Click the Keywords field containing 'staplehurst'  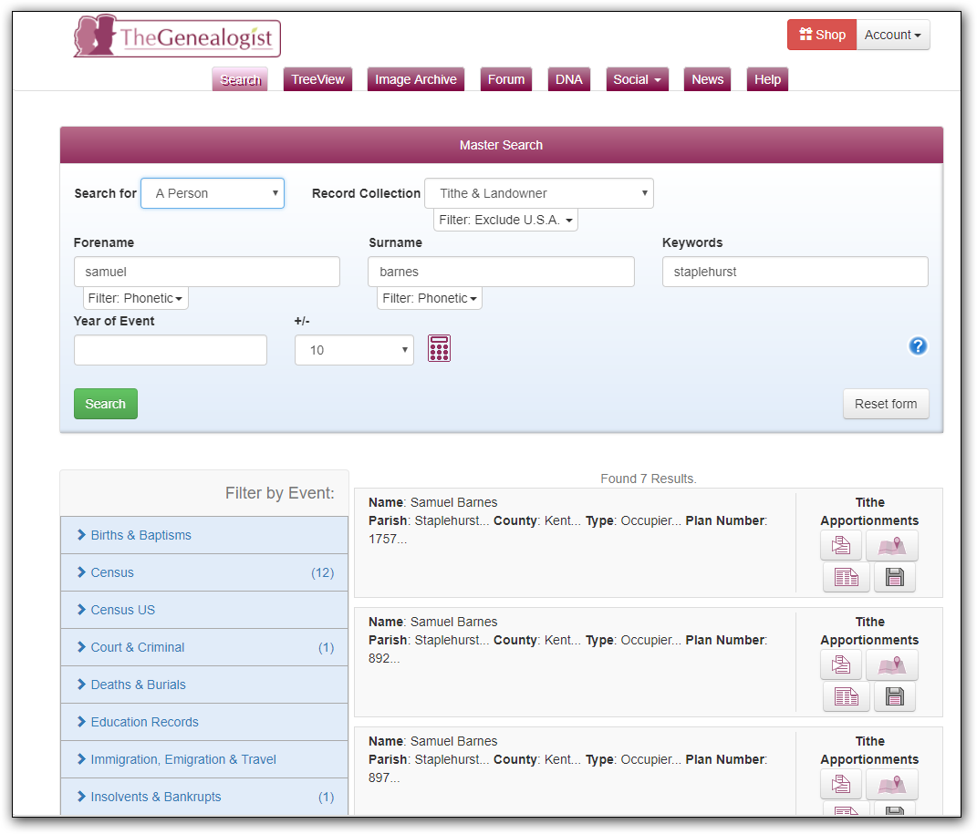tap(795, 272)
